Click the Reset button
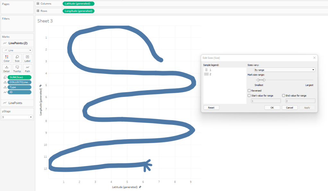Viewport: 328px width, 191px height. click(211, 108)
